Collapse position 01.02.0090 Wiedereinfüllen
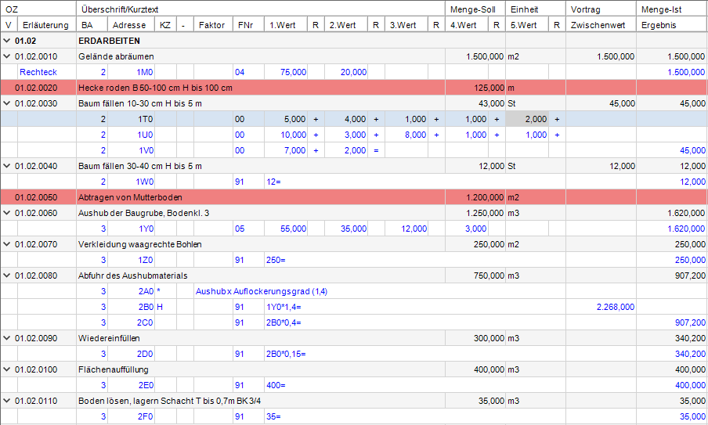708x425 pixels. (7, 338)
